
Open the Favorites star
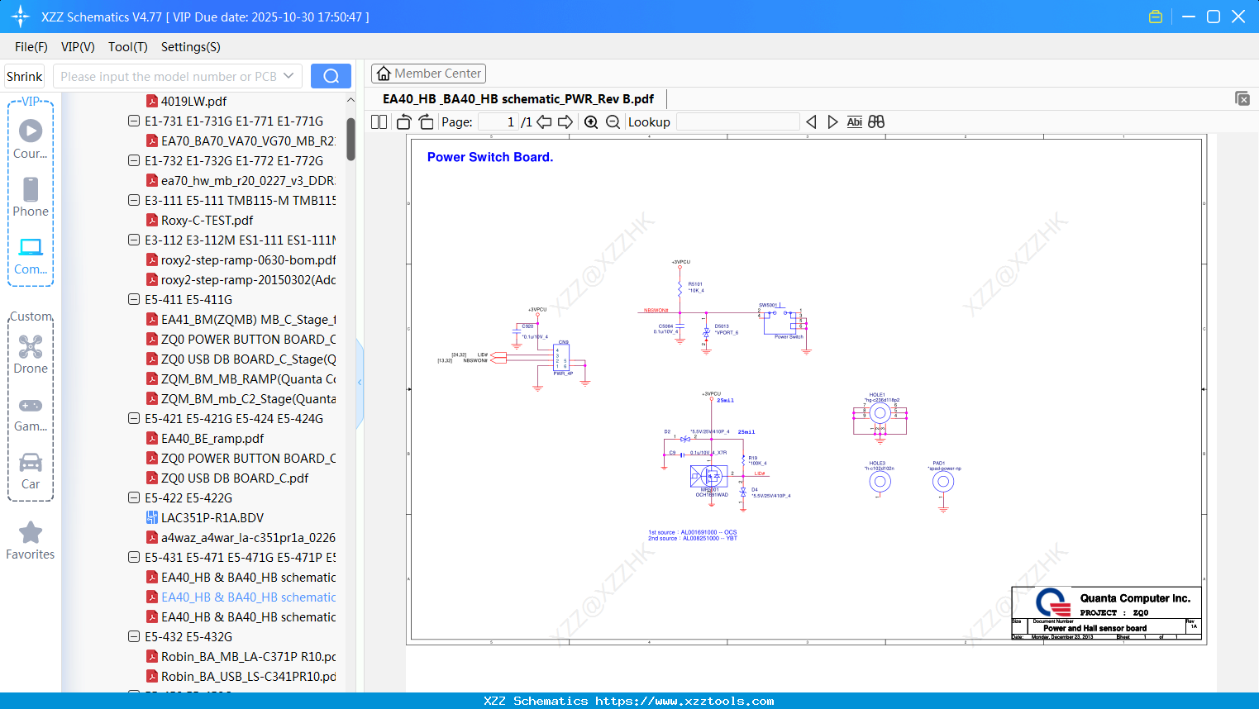click(x=31, y=541)
